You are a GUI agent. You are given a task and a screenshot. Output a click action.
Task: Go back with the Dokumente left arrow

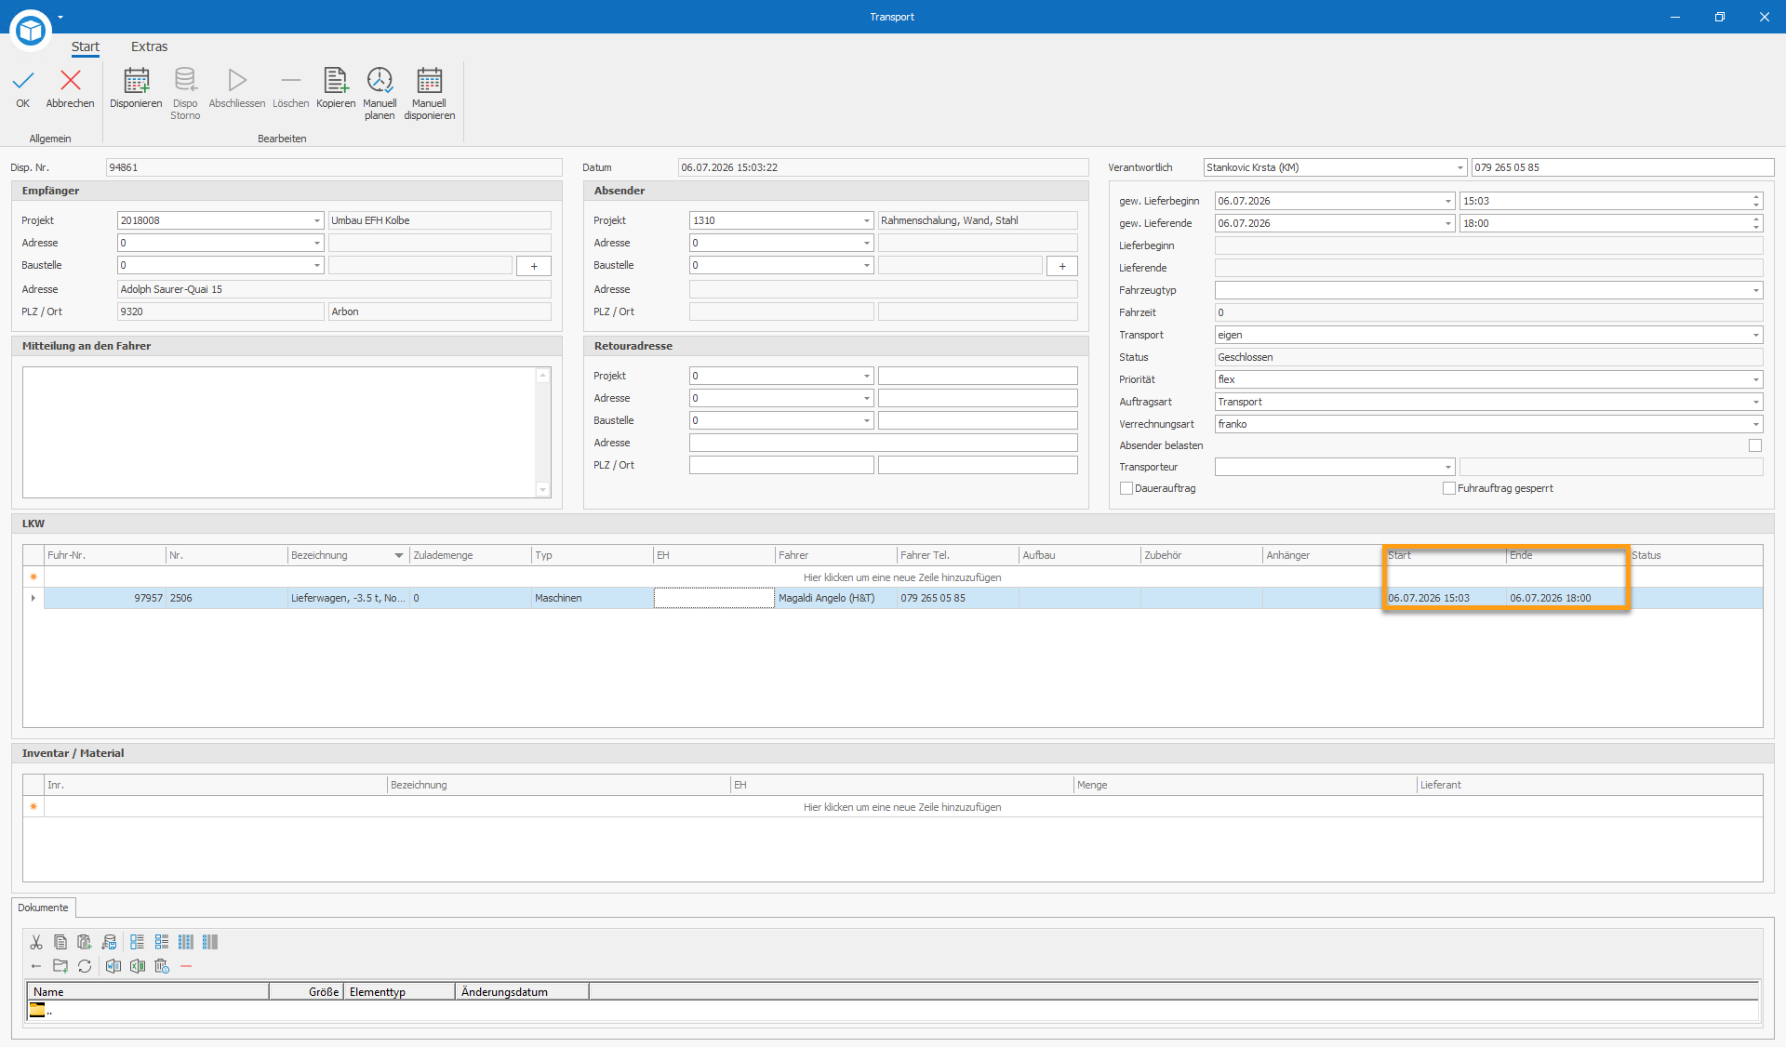(36, 966)
